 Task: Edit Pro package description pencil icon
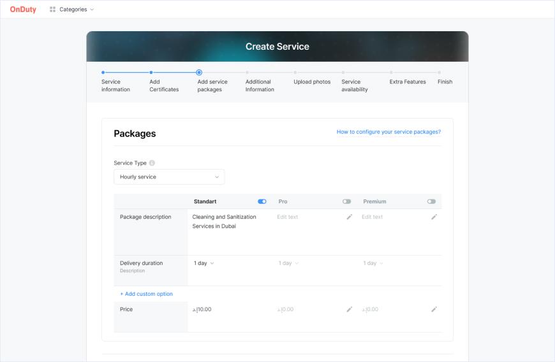(x=350, y=217)
